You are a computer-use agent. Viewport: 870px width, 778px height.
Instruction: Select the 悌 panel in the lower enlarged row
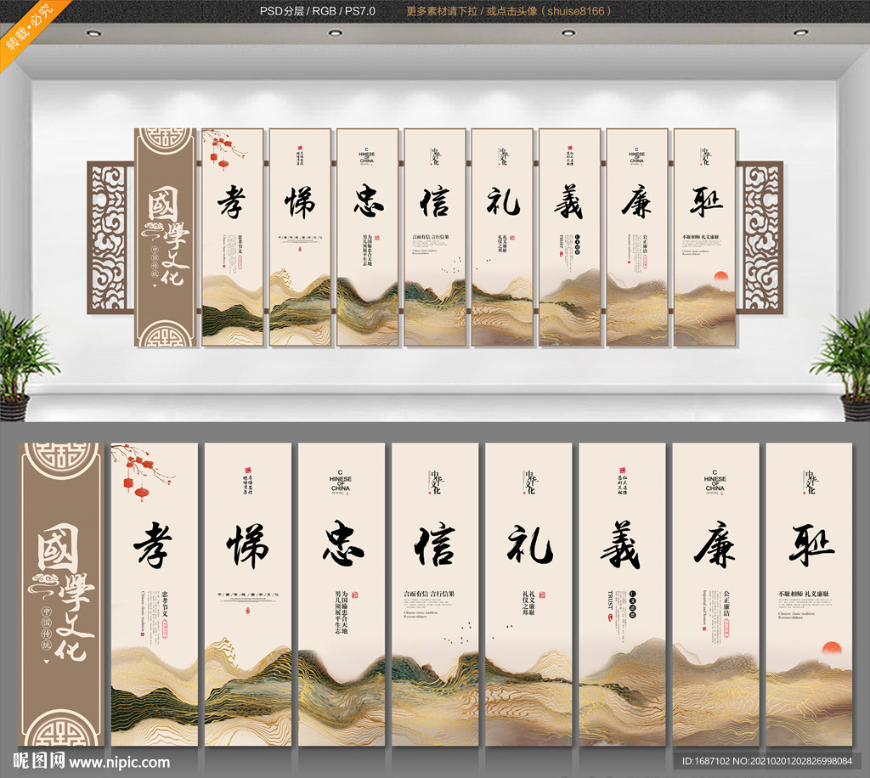[x=248, y=595]
